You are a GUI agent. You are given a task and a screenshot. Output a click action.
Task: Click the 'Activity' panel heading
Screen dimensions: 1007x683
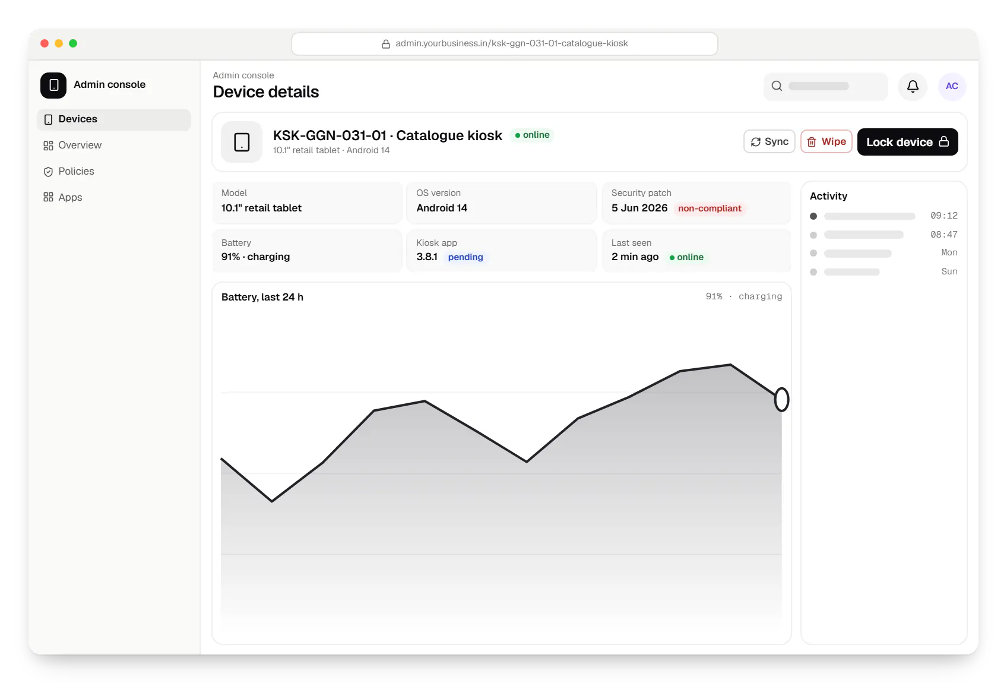[828, 196]
